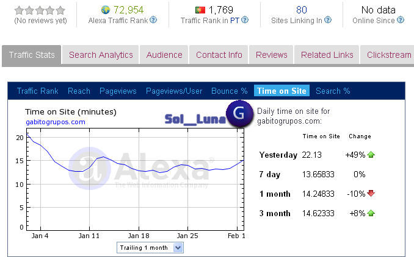Viewport: 414px width, 257px height.
Task: Click the 7 day value 13.65833
Action: pyautogui.click(x=318, y=174)
